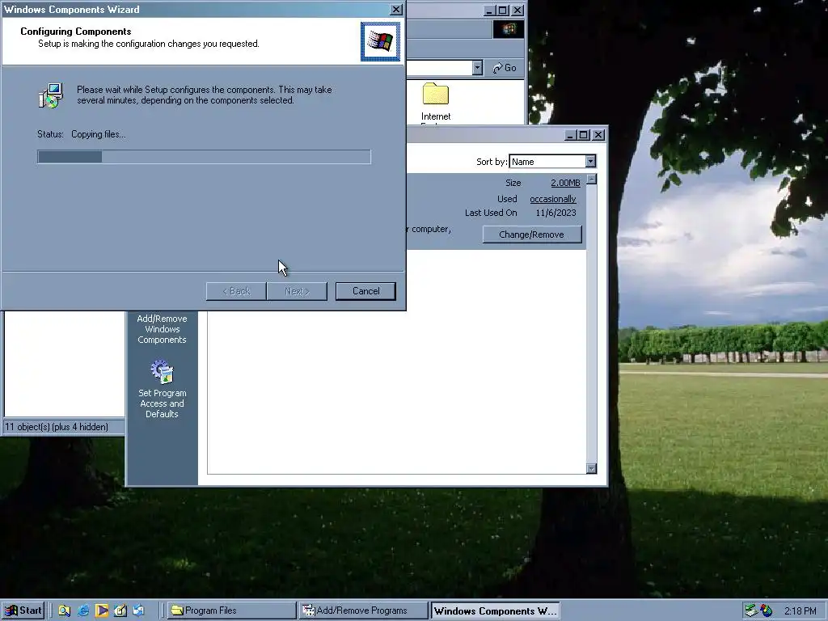The height and width of the screenshot is (621, 828).
Task: Switch to Program Files taskbar button
Action: coord(232,610)
